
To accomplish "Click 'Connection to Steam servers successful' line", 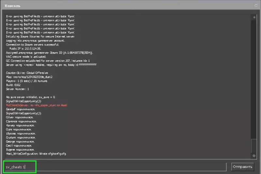I will coord(32,45).
